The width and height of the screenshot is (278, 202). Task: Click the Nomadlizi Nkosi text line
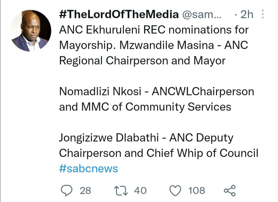pos(156,92)
